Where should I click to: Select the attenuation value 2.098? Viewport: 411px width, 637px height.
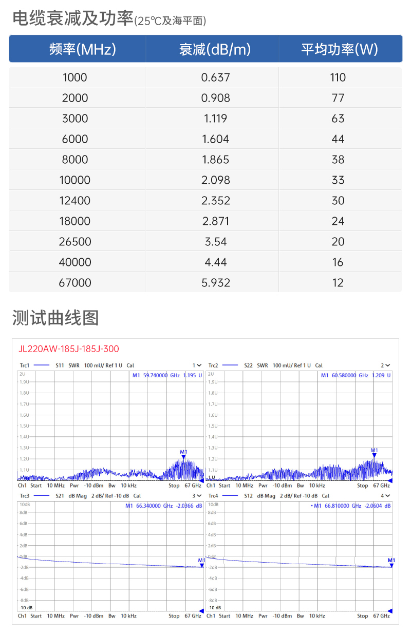click(216, 180)
